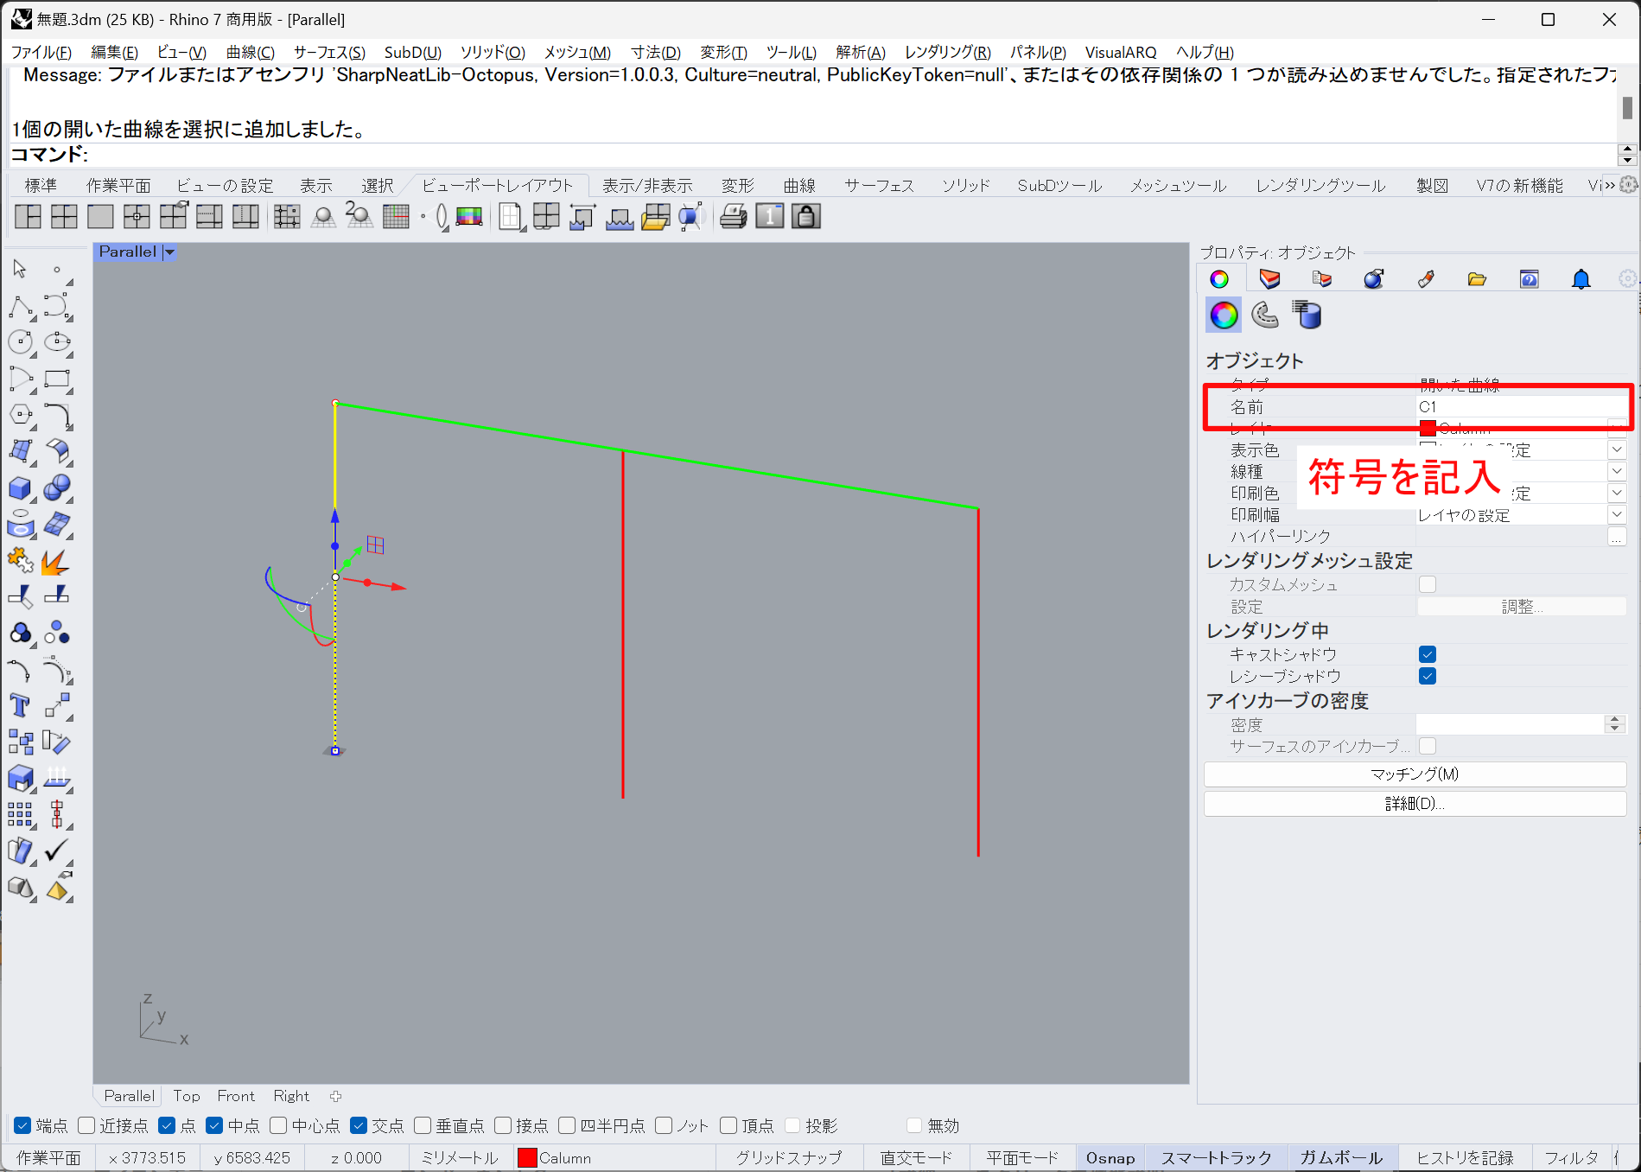Click the 詳細(D)... button
This screenshot has width=1641, height=1172.
tap(1414, 804)
